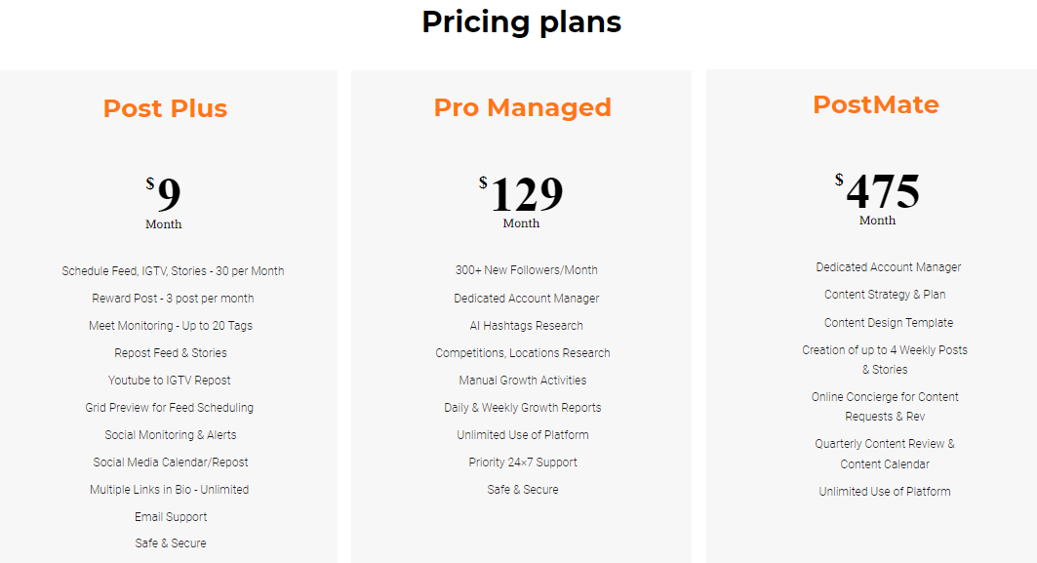1037x563 pixels.
Task: Select Quarterly Content Review & Content Calendar
Action: click(x=885, y=454)
